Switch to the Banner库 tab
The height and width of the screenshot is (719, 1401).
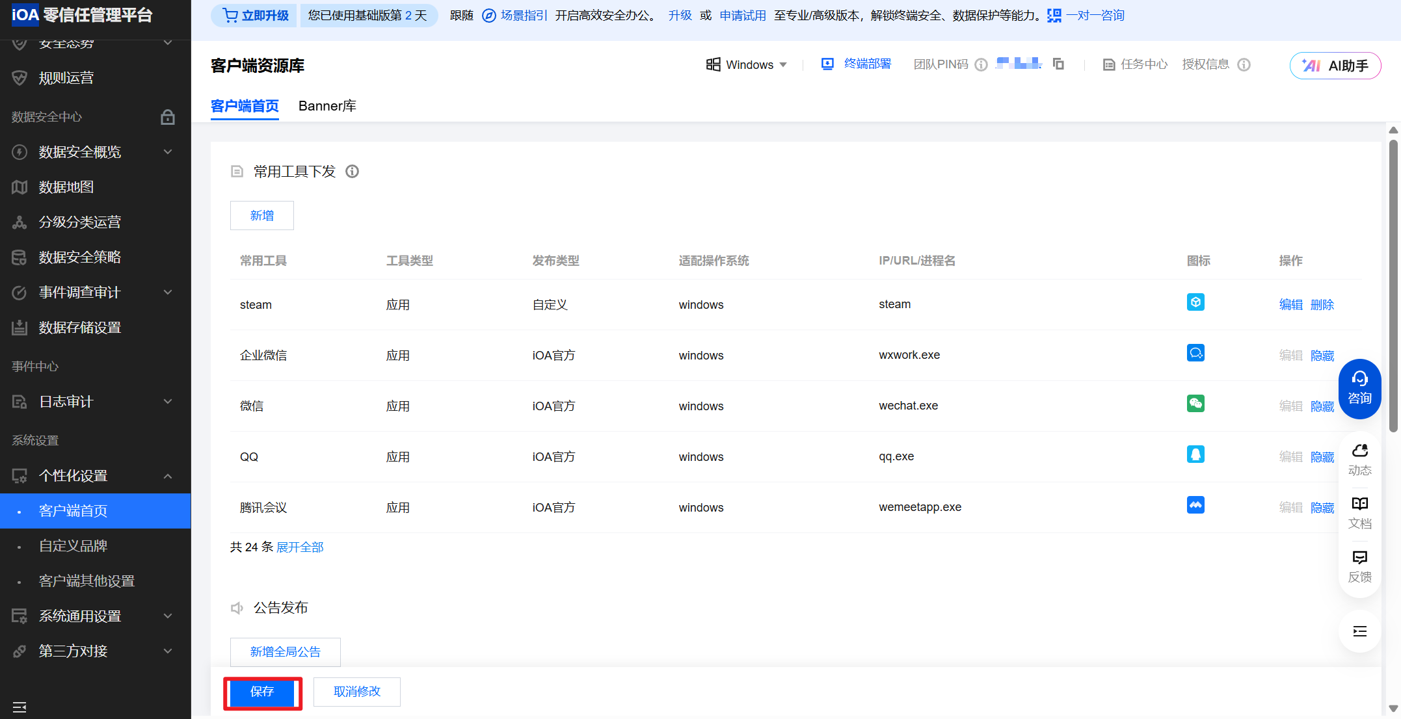327,105
